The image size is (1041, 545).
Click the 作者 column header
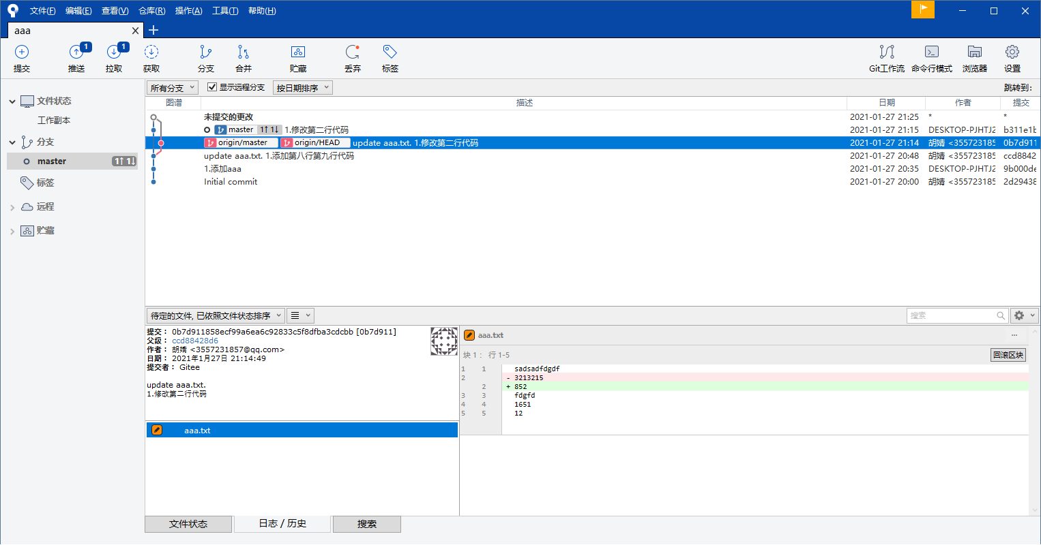click(x=963, y=103)
